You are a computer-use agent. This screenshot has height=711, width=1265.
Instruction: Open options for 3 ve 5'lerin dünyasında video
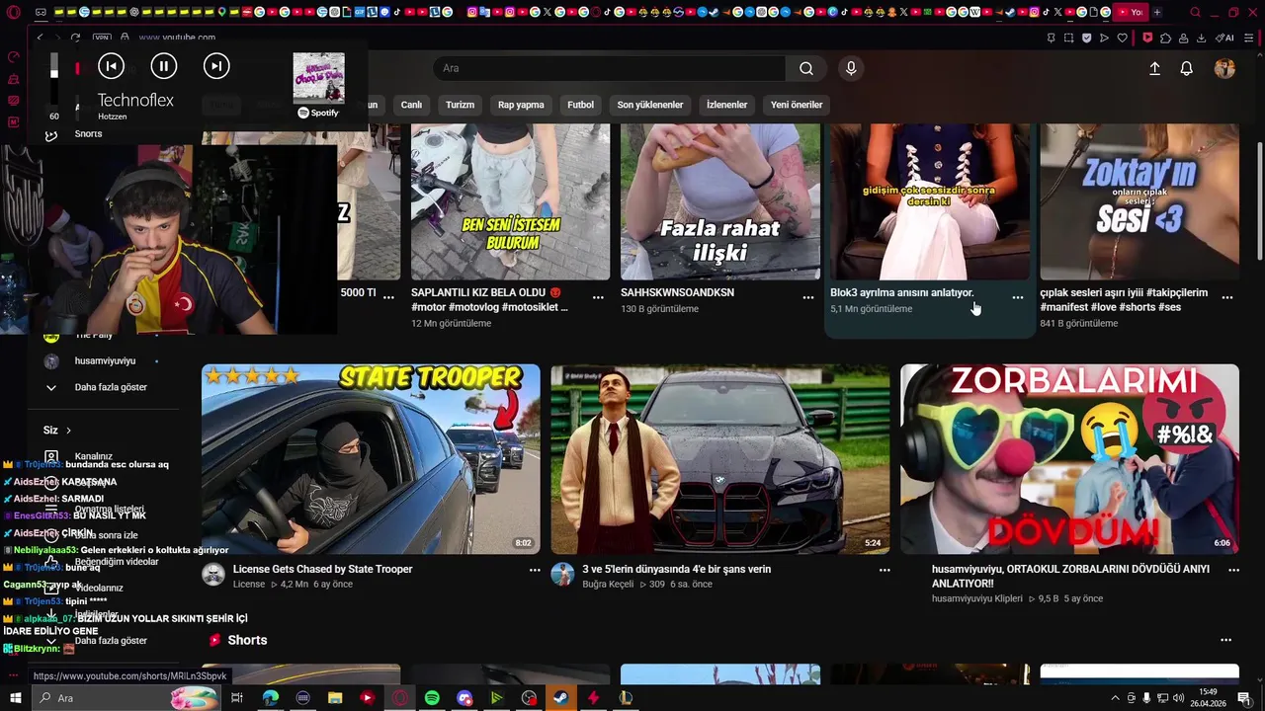click(x=885, y=570)
